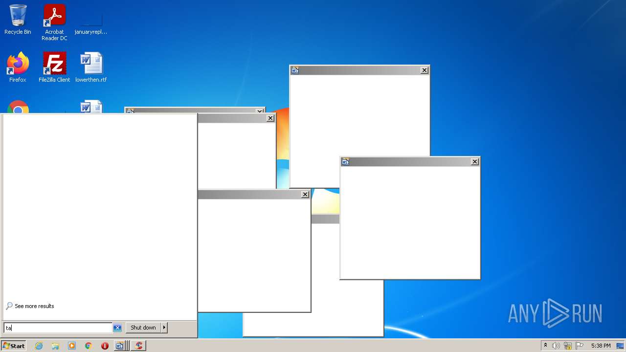Open Chrome from the taskbar
This screenshot has width=626, height=352.
click(x=89, y=346)
